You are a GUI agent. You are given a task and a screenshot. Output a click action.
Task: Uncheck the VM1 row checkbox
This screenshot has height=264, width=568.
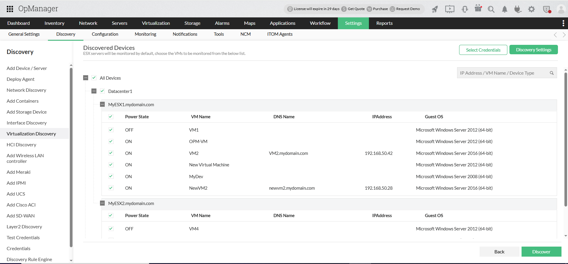point(111,130)
